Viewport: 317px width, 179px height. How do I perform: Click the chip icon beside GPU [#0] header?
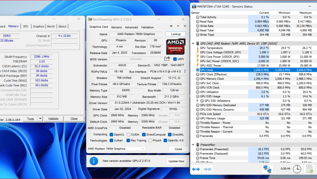pyautogui.click(x=198, y=43)
